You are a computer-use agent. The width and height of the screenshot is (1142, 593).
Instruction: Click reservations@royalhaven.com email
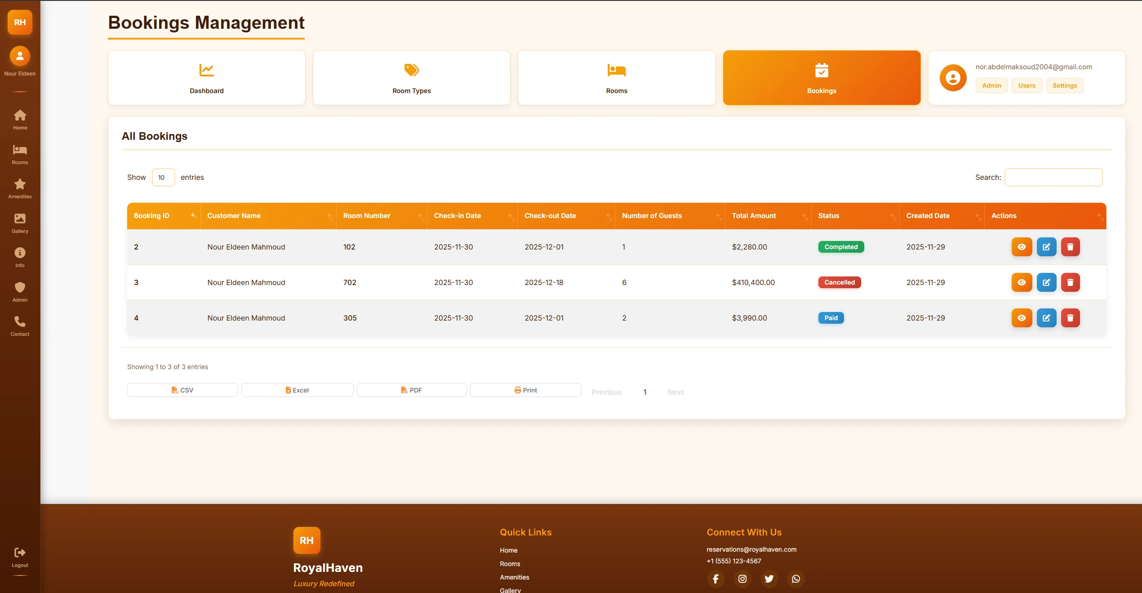tap(751, 549)
